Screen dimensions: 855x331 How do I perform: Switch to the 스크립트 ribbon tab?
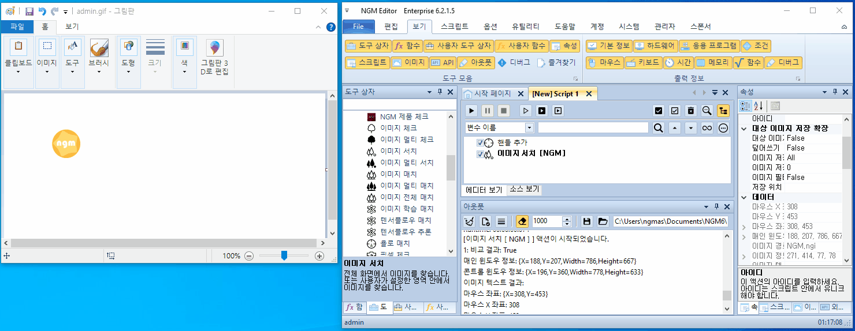[454, 27]
